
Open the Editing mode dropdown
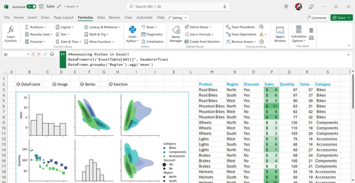(x=177, y=17)
